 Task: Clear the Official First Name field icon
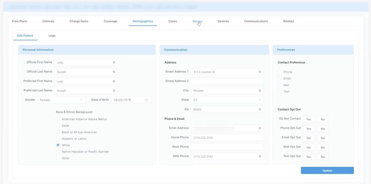[x=114, y=62]
